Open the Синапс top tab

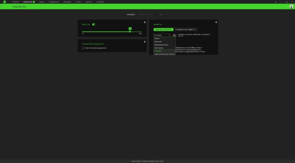coord(15,2)
